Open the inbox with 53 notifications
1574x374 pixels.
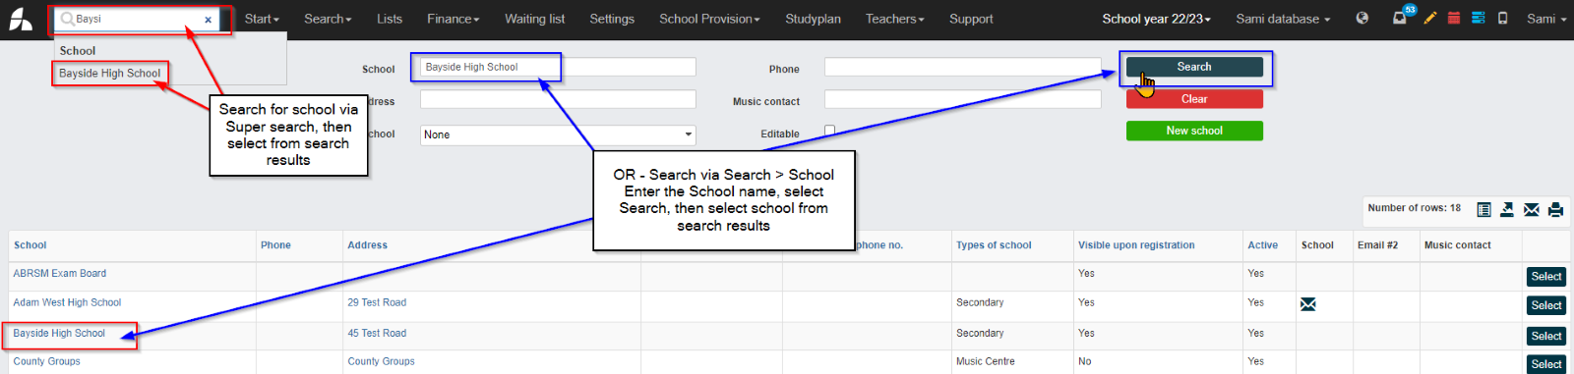tap(1400, 18)
